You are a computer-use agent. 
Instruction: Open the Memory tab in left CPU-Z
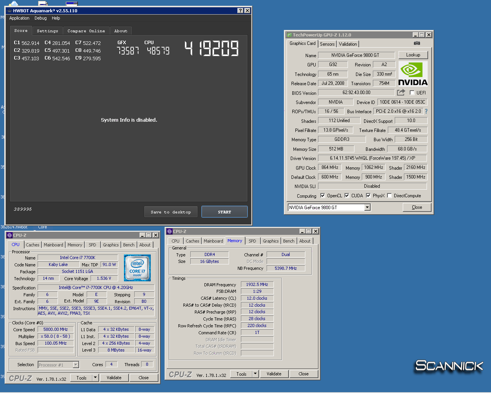75,245
